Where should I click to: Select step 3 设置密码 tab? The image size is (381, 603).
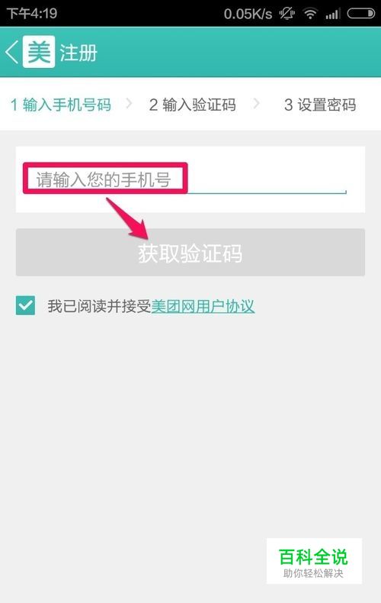coord(320,105)
